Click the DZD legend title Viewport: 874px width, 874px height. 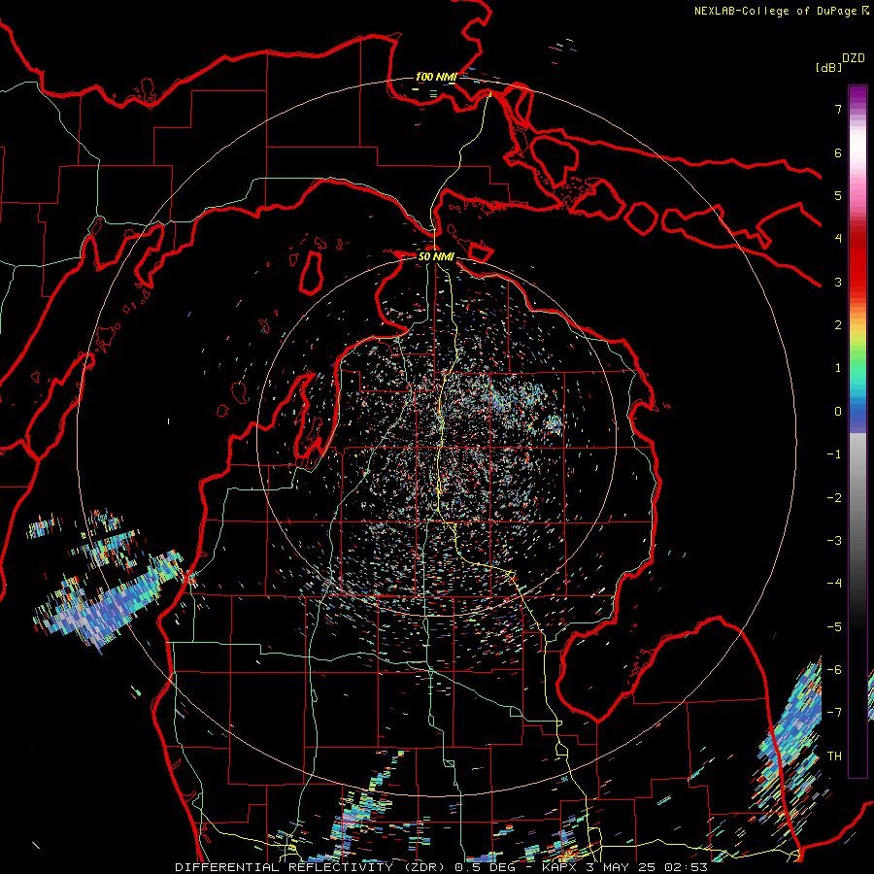point(854,58)
